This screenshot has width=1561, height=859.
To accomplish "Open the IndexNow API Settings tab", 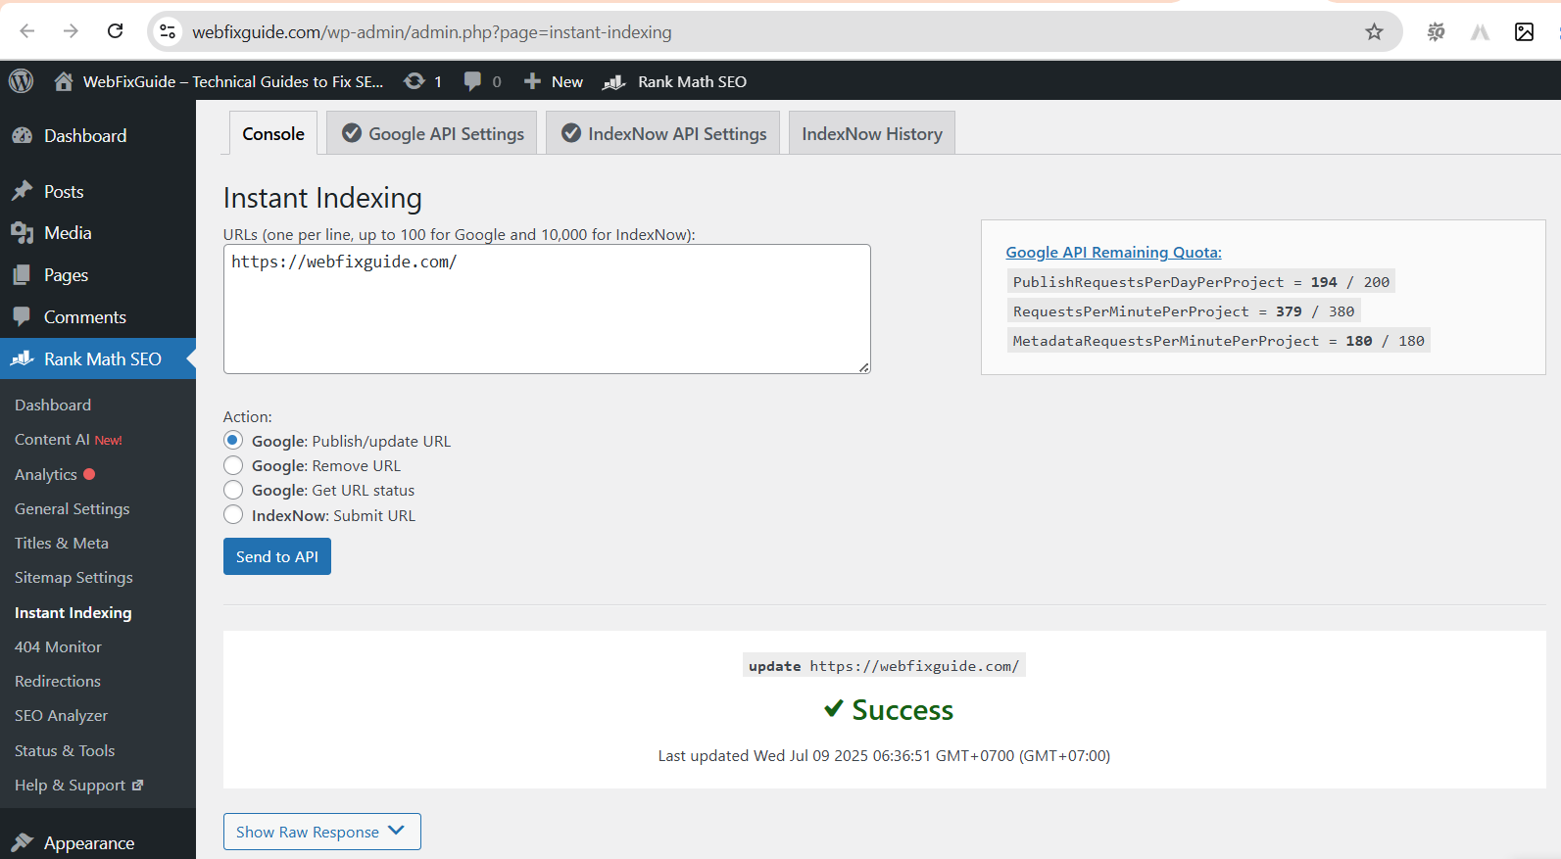I will click(663, 133).
